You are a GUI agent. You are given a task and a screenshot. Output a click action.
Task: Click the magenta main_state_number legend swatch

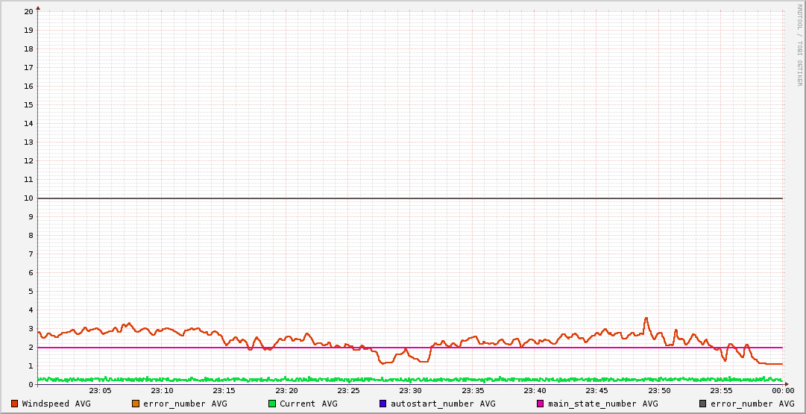[541, 404]
